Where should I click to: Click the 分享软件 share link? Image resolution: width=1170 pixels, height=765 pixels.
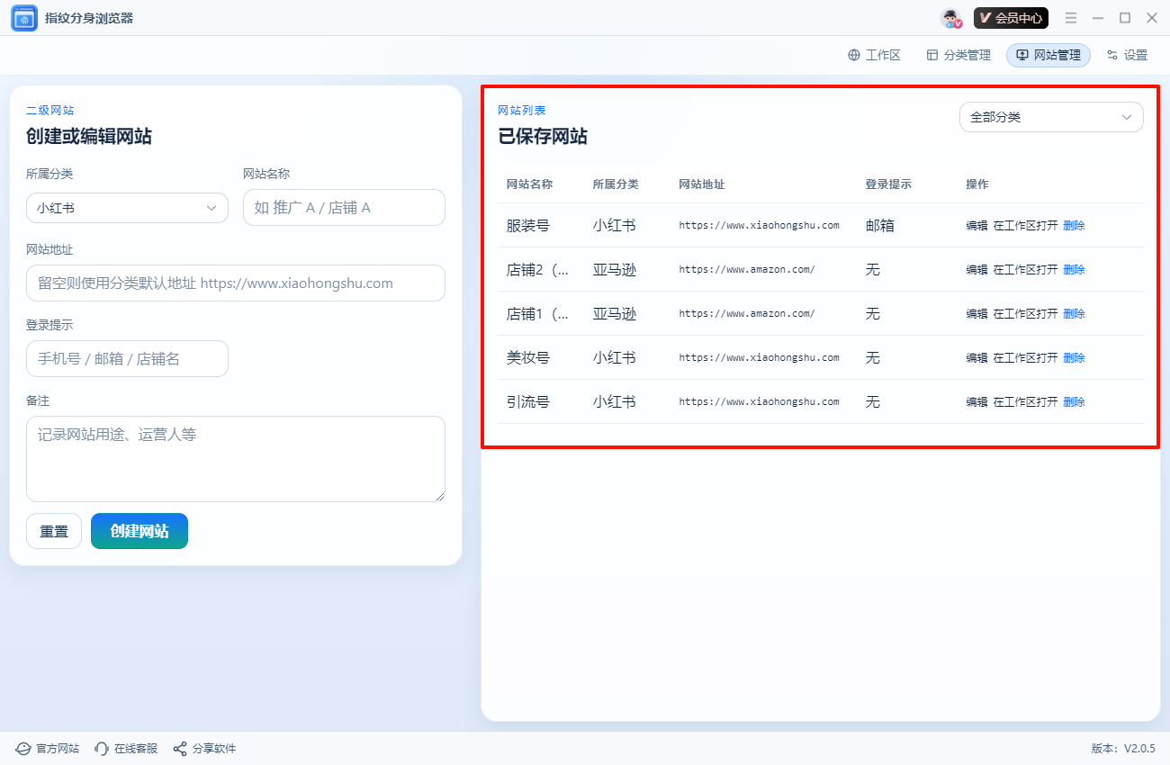pyautogui.click(x=204, y=749)
